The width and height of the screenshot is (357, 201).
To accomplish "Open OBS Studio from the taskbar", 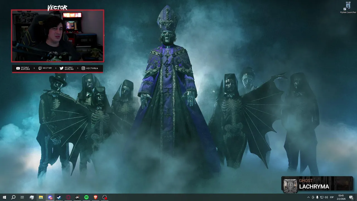I will click(105, 197).
